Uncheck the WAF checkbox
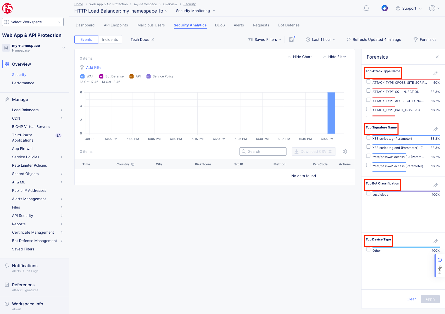 [x=82, y=76]
